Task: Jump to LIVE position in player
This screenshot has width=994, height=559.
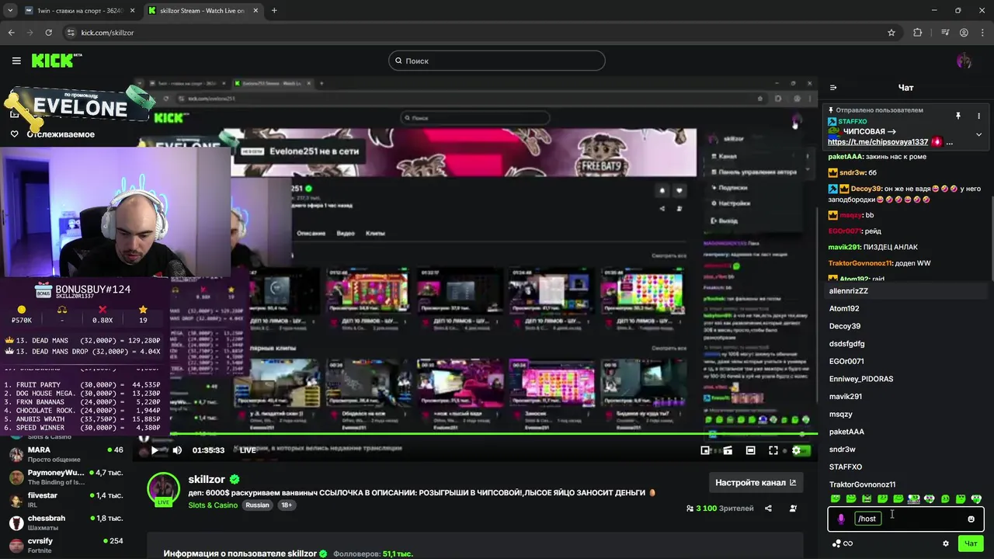Action: [x=248, y=450]
